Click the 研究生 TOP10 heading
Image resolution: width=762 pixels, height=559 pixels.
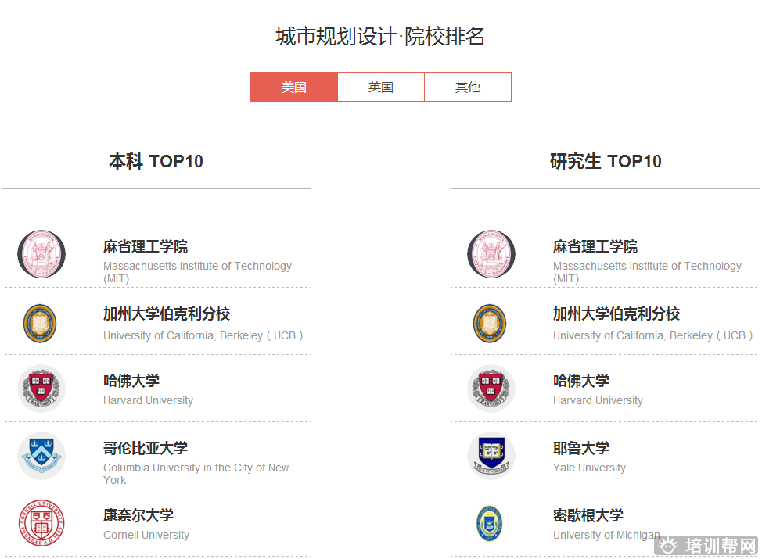coord(606,161)
